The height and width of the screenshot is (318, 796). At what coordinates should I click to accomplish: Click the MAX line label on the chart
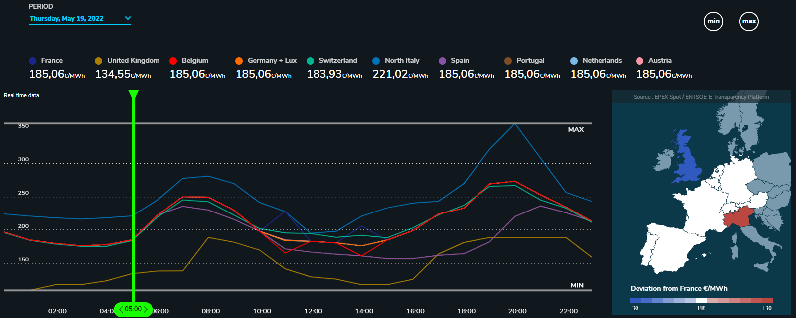(x=576, y=129)
